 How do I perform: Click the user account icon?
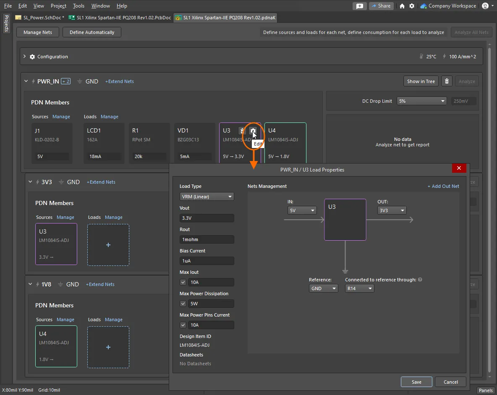[x=485, y=6]
